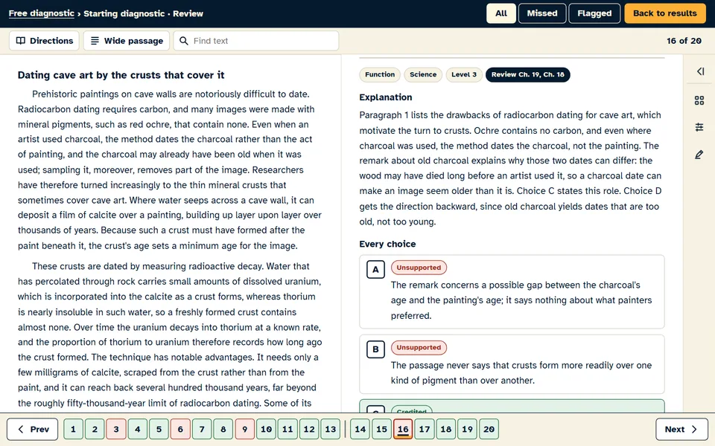Select the Level 3 tag chip

pos(464,74)
